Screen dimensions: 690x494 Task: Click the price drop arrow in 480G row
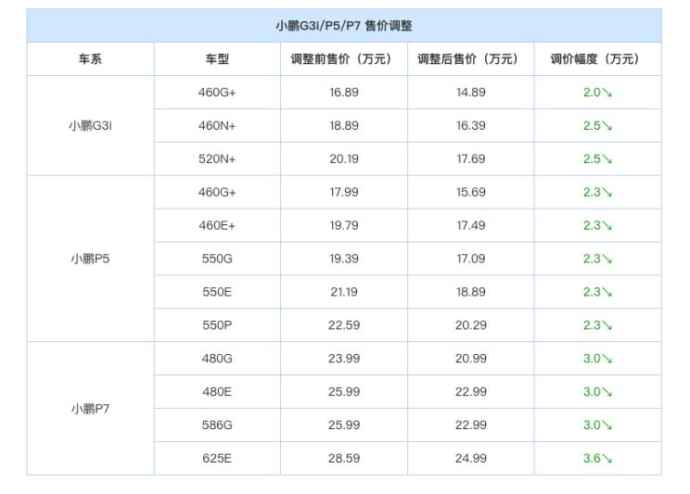tap(607, 359)
